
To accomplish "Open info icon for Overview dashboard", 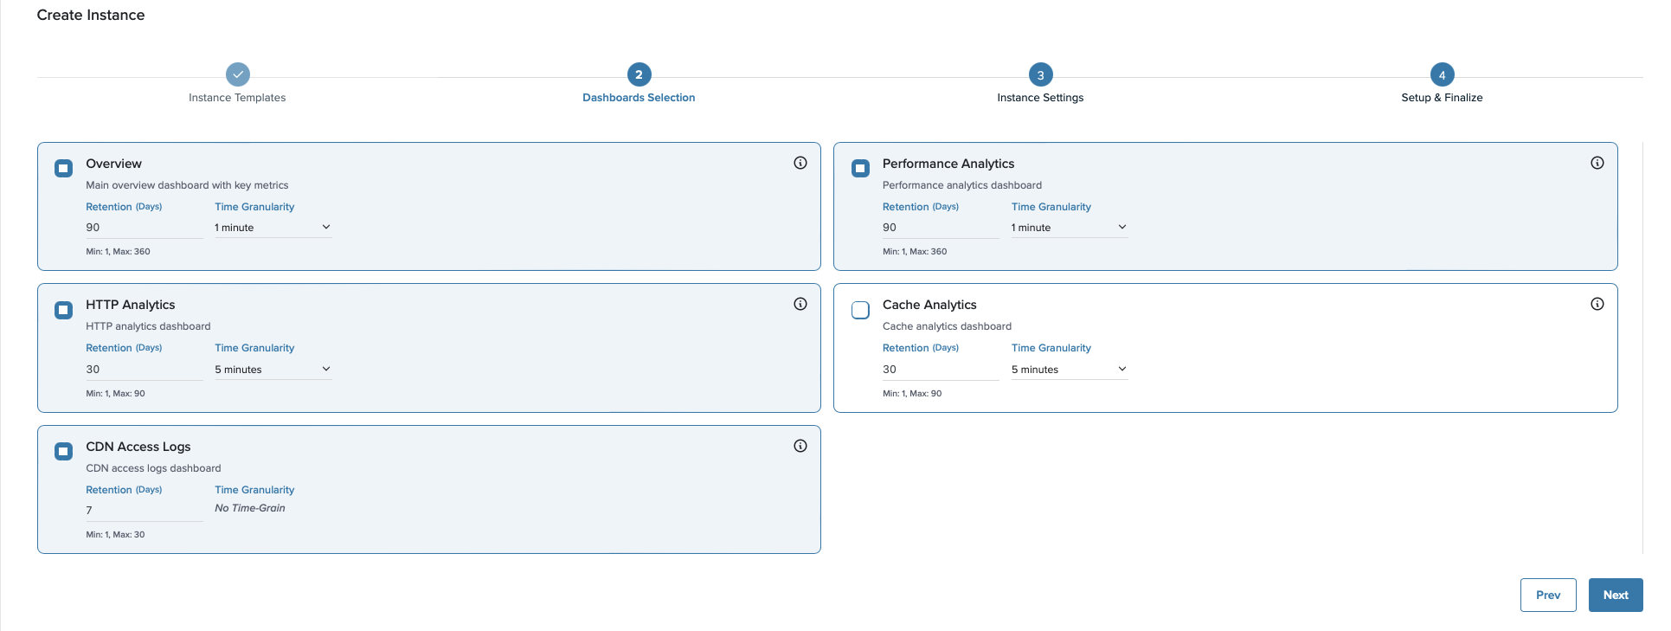I will (x=800, y=163).
